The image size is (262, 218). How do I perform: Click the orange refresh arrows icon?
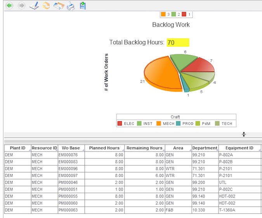point(46,6)
